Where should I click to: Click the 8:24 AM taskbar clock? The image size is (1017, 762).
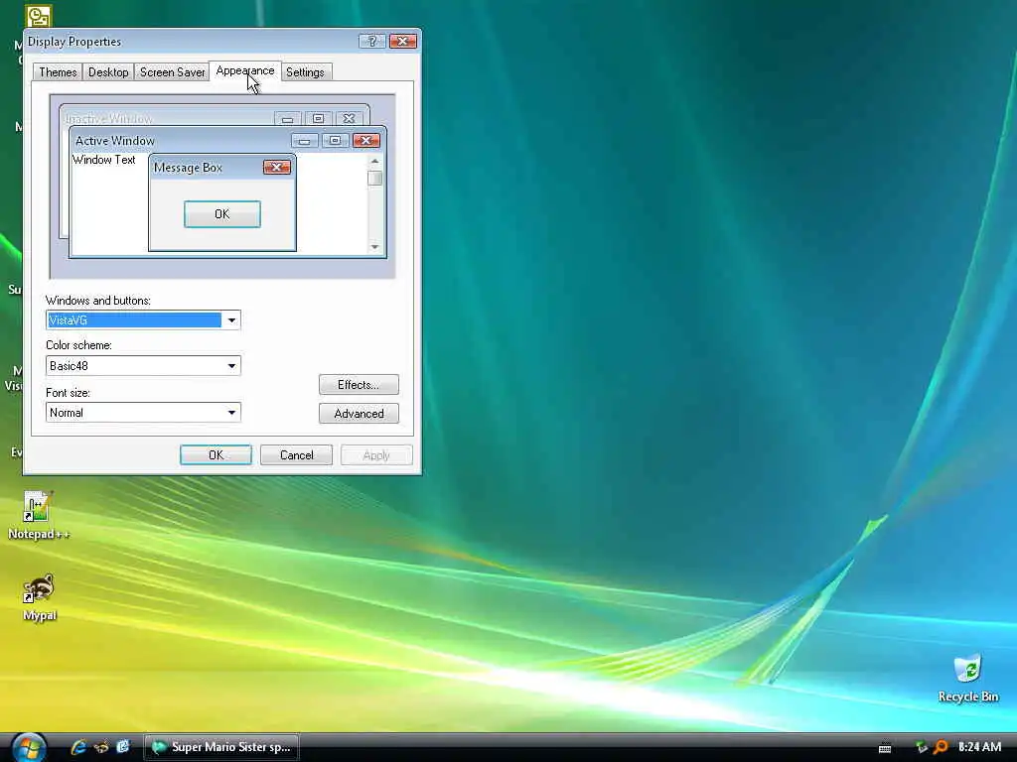tap(979, 747)
